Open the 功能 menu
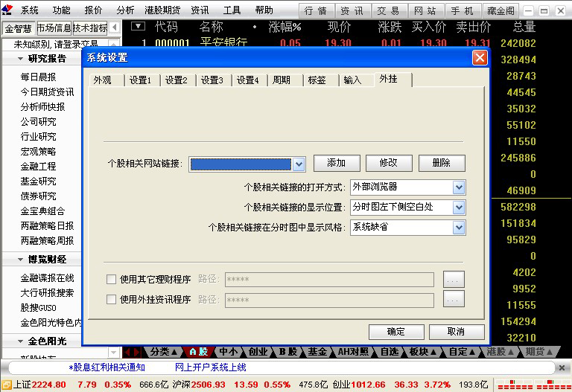This screenshot has height=392, width=572. click(x=61, y=10)
